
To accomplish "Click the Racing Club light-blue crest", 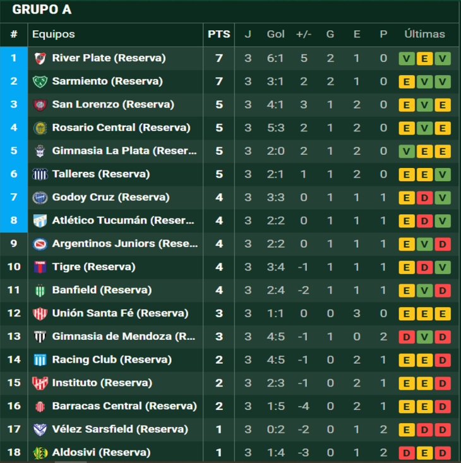I will pos(40,360).
